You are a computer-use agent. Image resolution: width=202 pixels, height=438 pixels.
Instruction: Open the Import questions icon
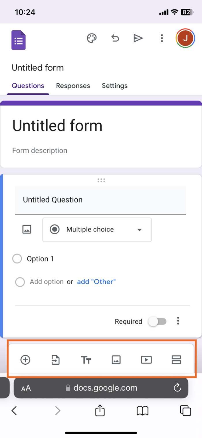(x=55, y=360)
